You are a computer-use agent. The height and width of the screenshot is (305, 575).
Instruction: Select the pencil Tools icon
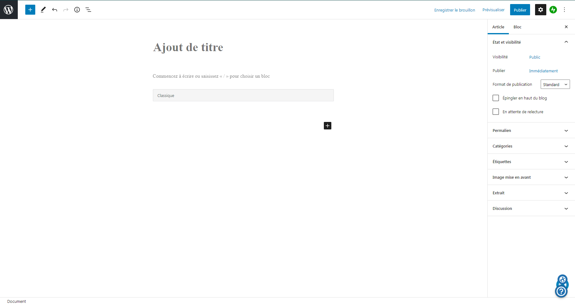[43, 10]
